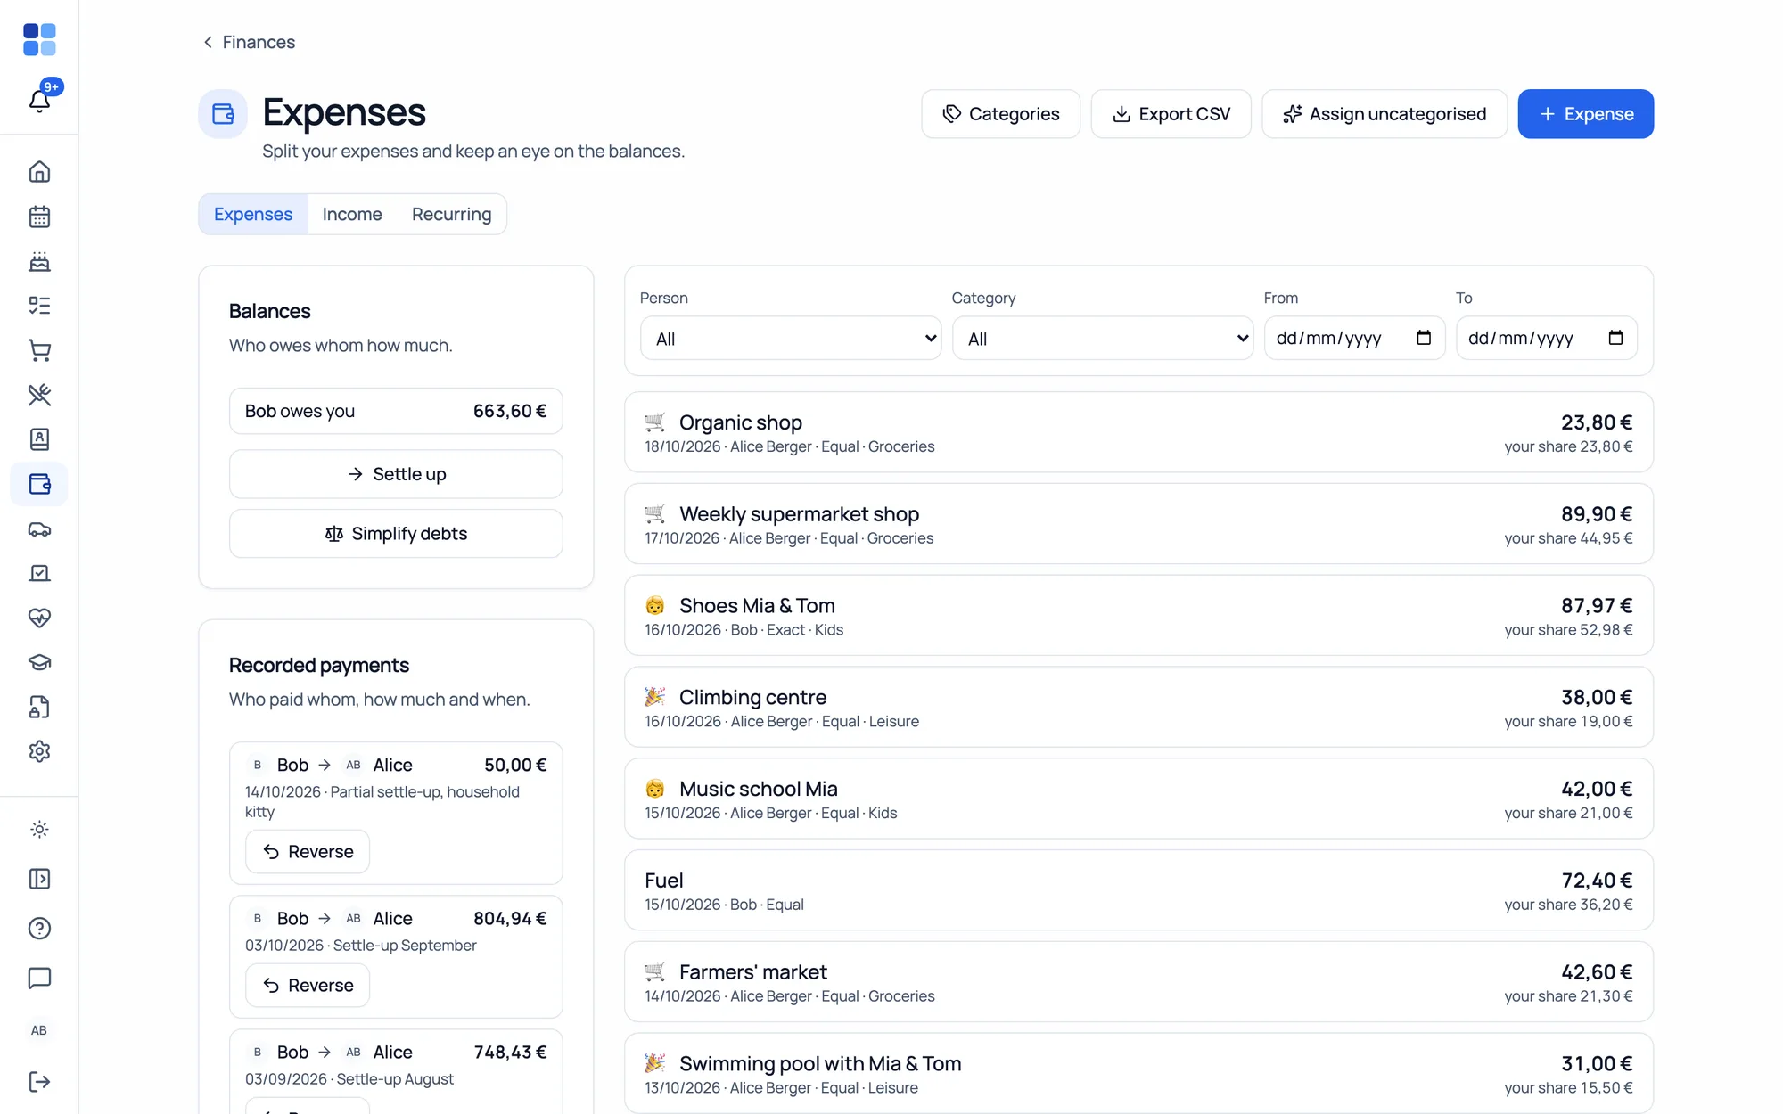The image size is (1783, 1114).
Task: Go back to Finances
Action: (x=249, y=42)
